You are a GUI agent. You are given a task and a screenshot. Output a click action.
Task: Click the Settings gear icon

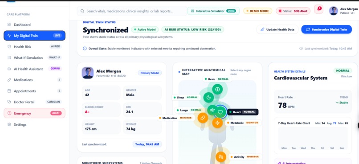pos(9,124)
